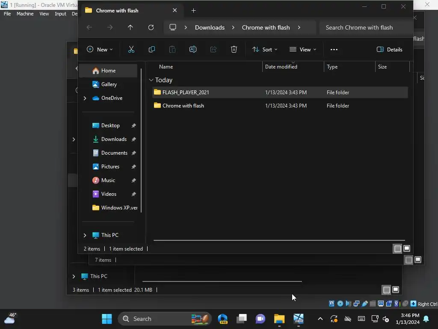Open Videos in the sidebar
The image size is (438, 329).
108,194
